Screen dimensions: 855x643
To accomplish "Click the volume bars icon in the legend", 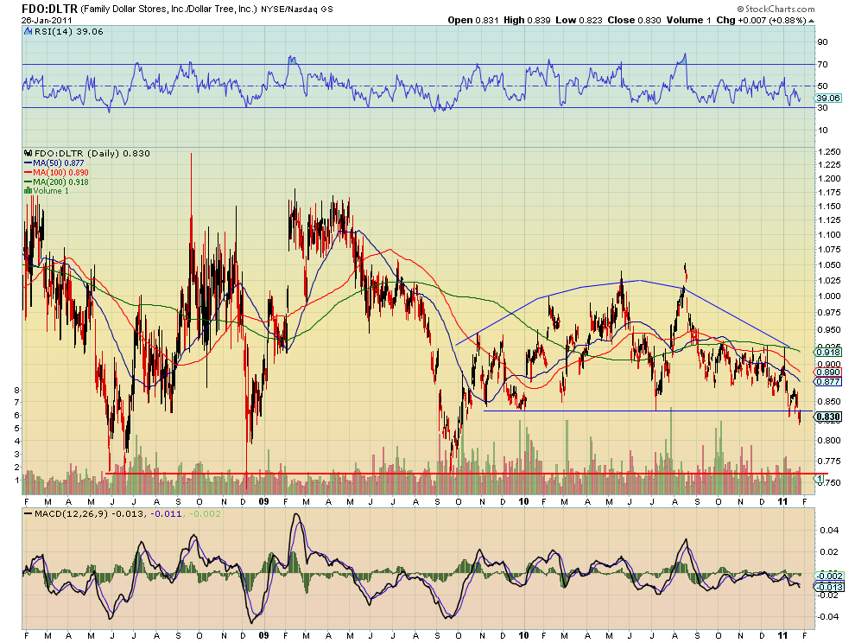I will [x=28, y=191].
